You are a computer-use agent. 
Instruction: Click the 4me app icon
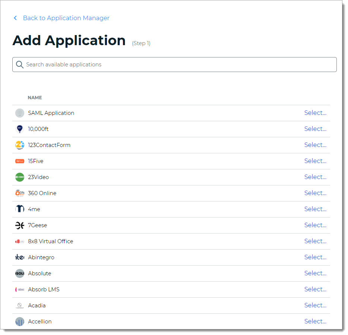tap(19, 209)
